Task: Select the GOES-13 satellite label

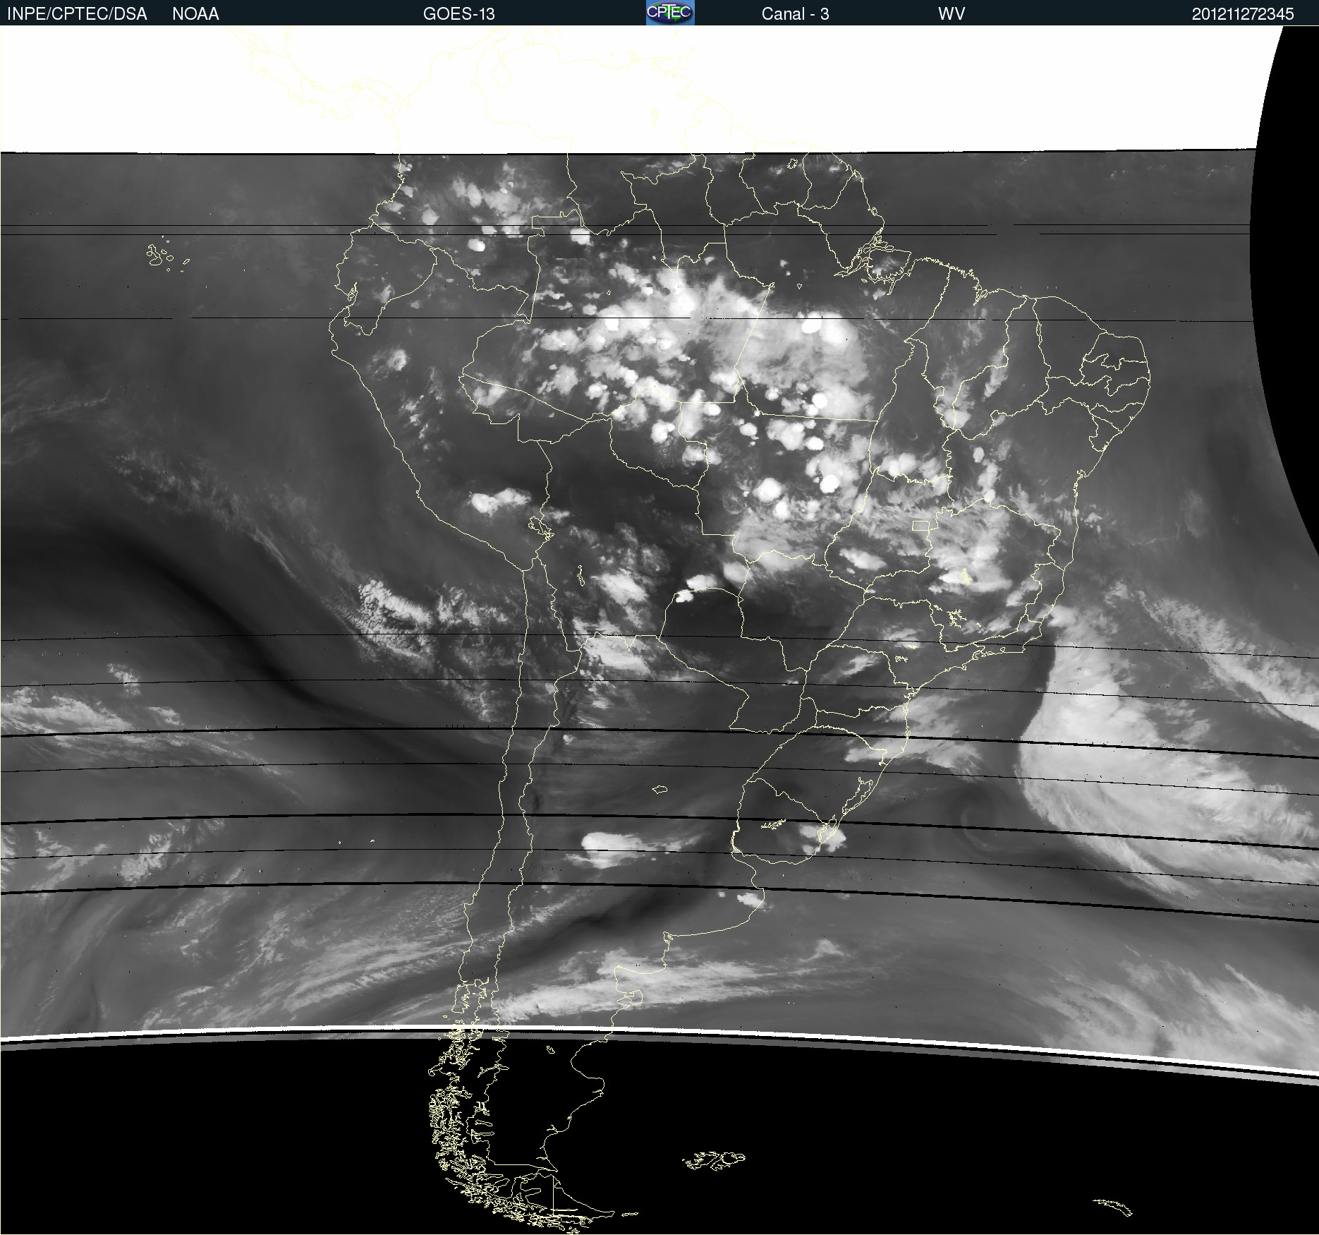Action: coord(458,13)
